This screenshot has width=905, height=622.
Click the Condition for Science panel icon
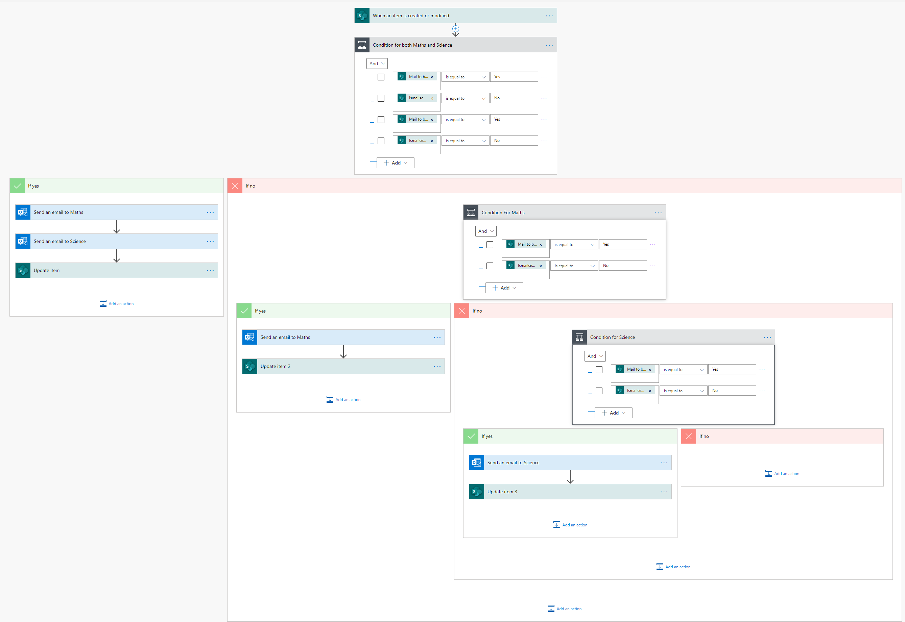(580, 337)
